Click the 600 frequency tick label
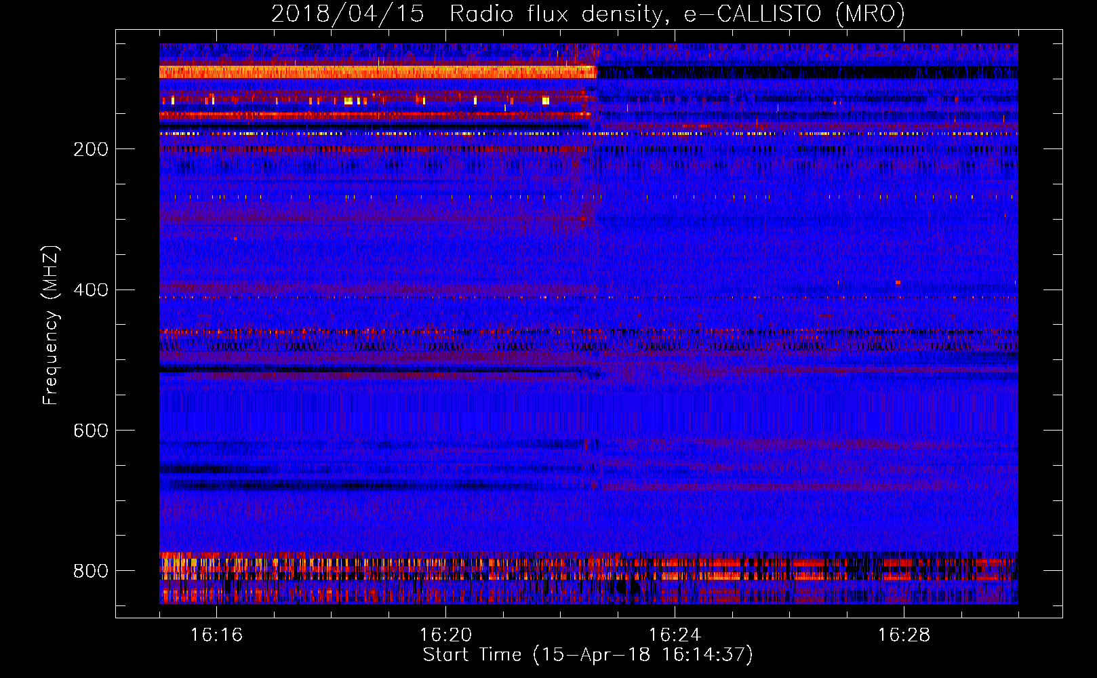The height and width of the screenshot is (678, 1097). tap(91, 431)
